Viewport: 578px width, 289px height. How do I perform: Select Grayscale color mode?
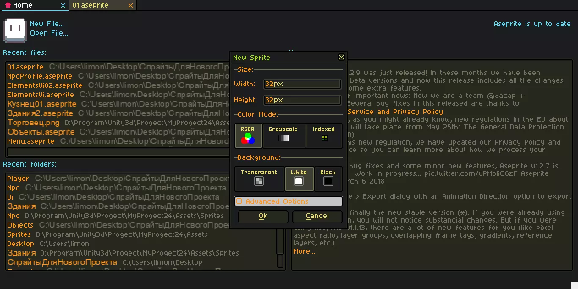[283, 136]
